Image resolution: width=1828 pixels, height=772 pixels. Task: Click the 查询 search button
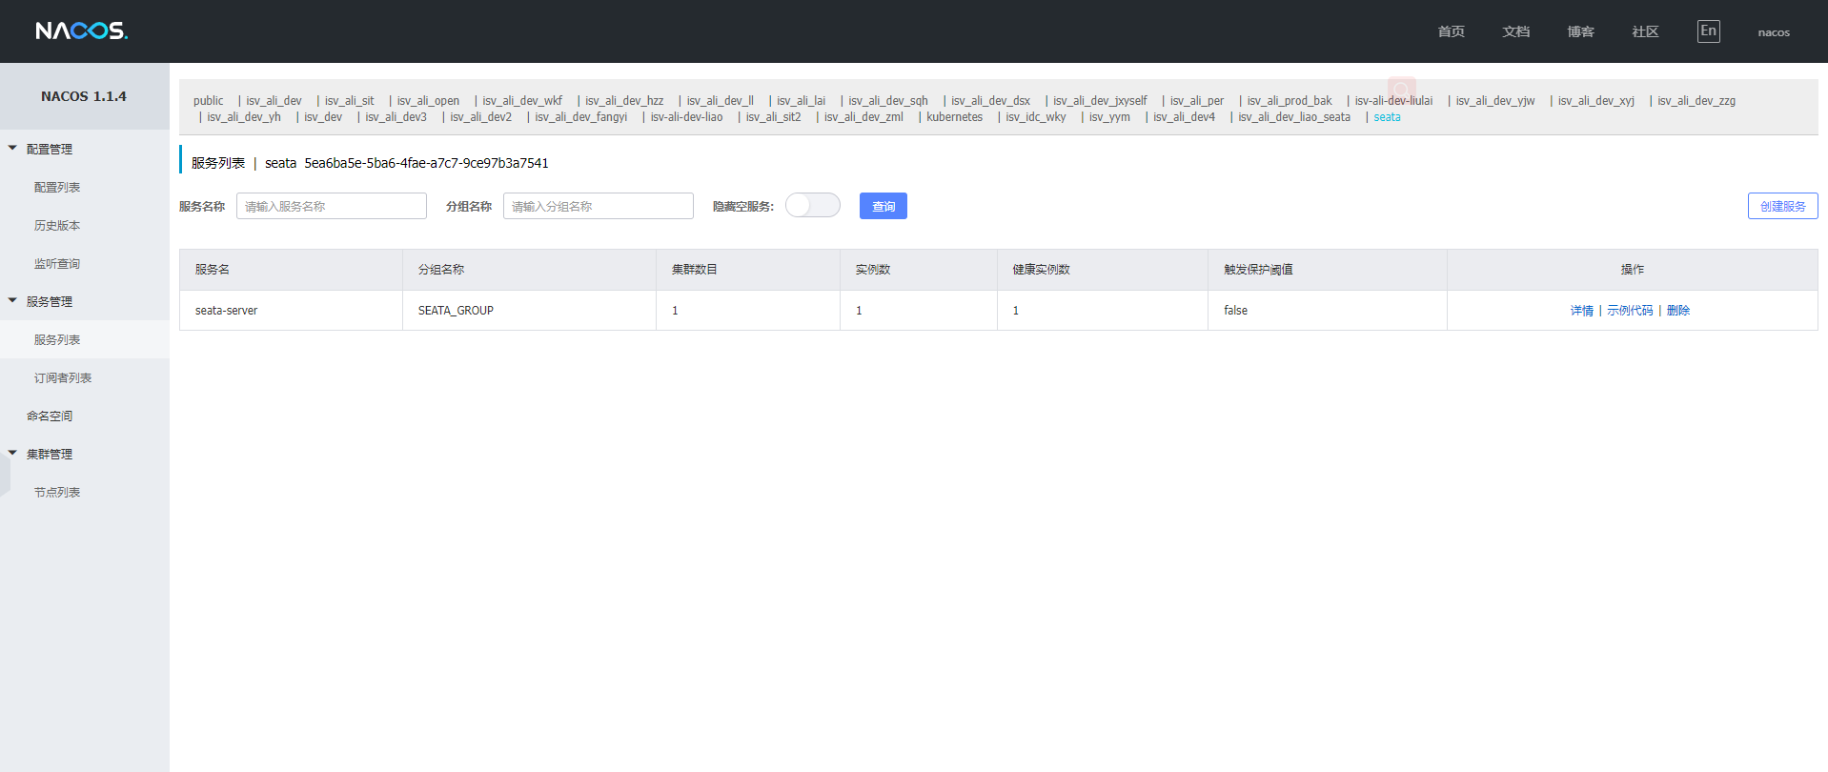[x=884, y=206]
